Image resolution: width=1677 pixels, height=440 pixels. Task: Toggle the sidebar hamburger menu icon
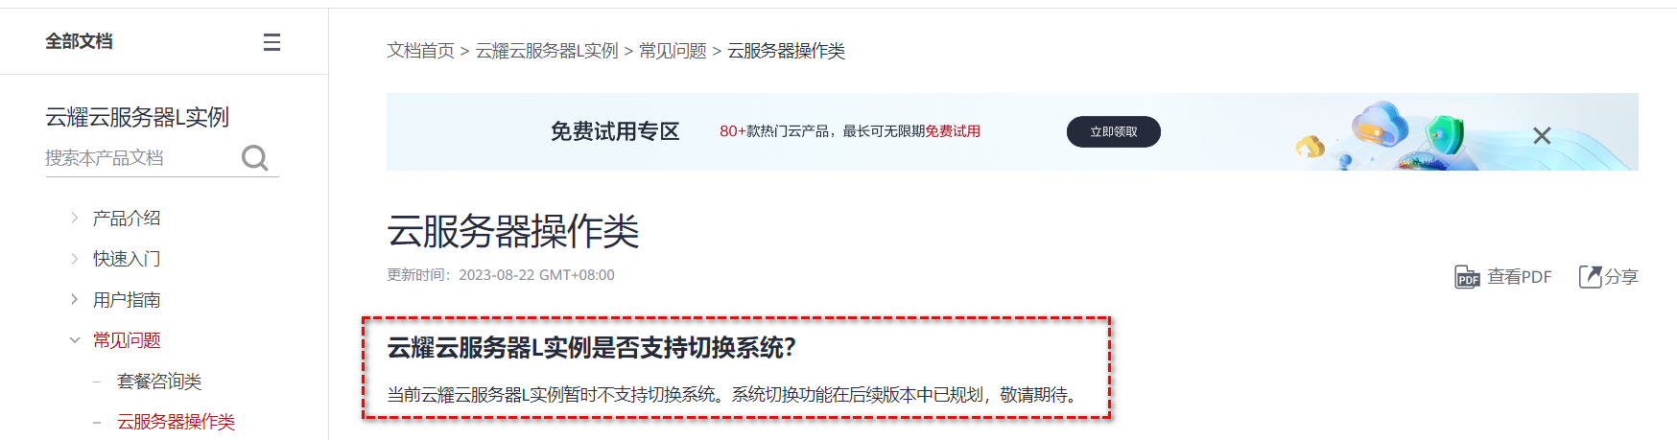(x=272, y=42)
